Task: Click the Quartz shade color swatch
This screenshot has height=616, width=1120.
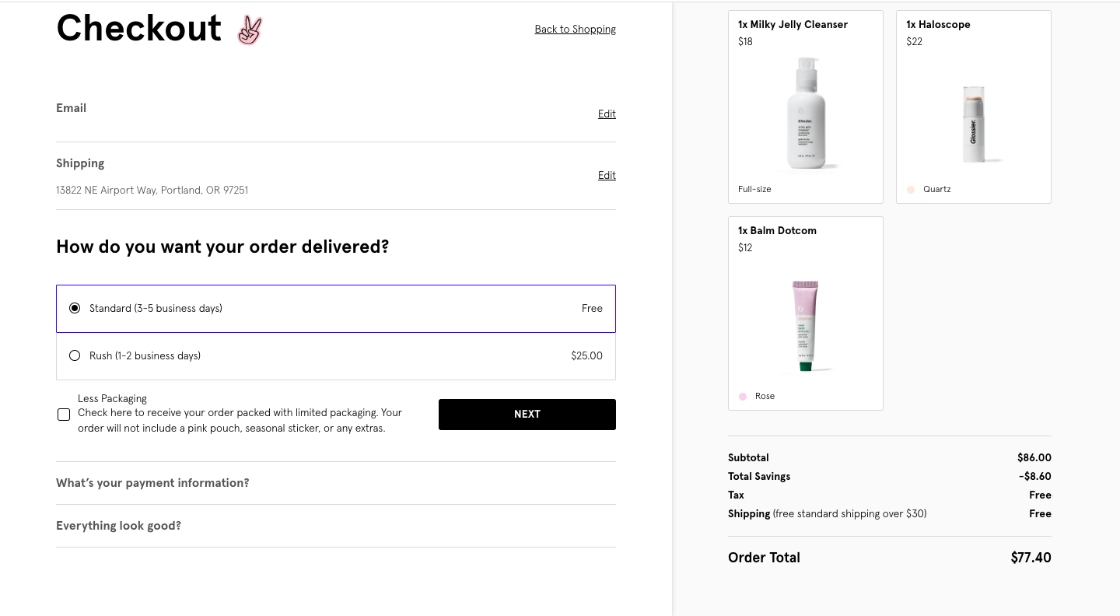Action: [911, 190]
